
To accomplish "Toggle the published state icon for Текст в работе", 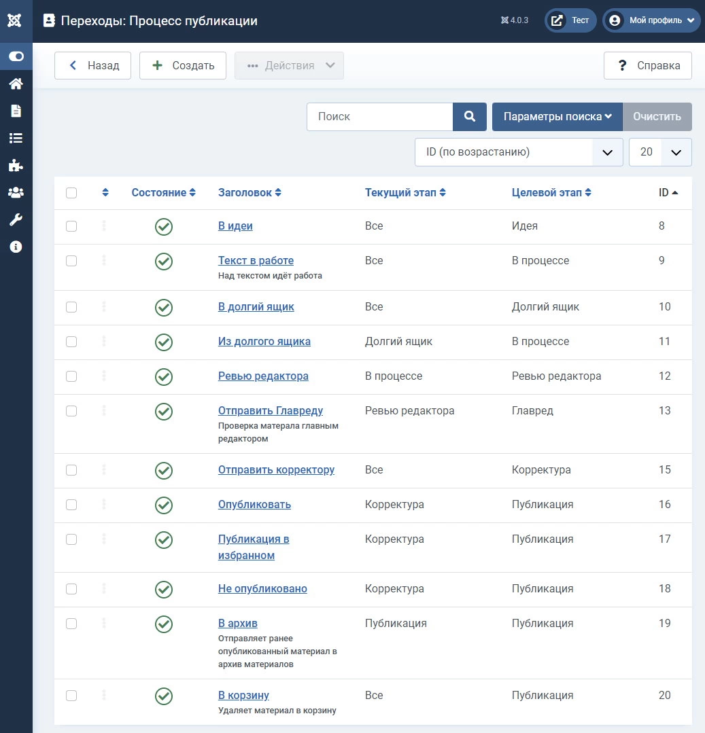I will click(x=164, y=262).
